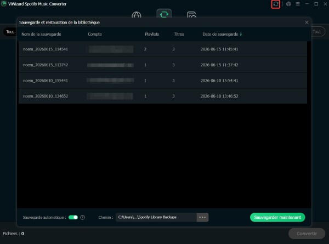Viewport: 329px width, 244px height.
Task: Click the ViWizard app logo icon
Action: 4,4
